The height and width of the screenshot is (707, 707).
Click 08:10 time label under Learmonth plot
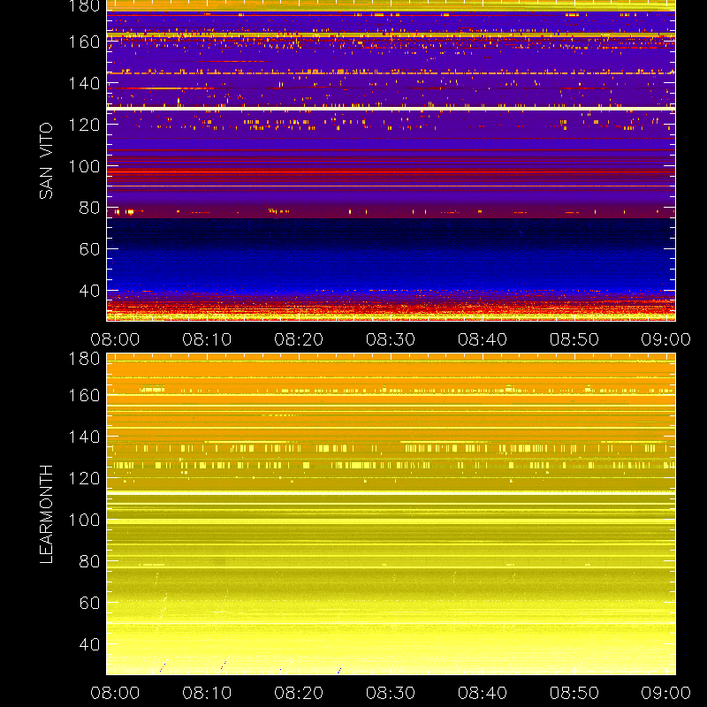point(207,693)
